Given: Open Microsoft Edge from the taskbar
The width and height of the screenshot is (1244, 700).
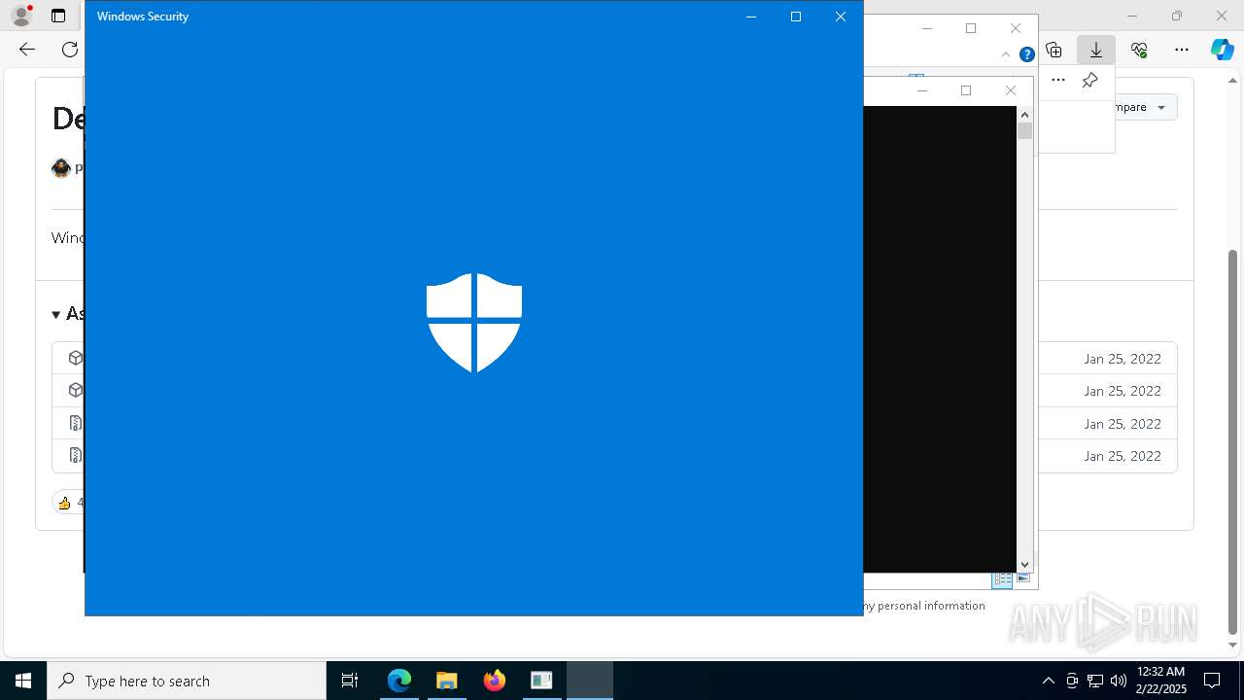Looking at the screenshot, I should pyautogui.click(x=399, y=681).
